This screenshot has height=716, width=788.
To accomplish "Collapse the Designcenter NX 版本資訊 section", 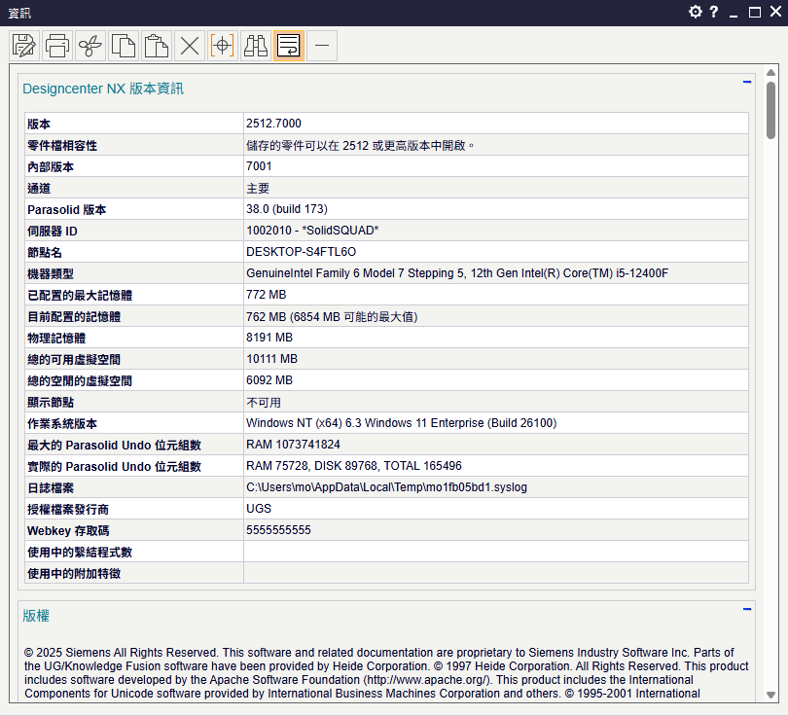I will click(747, 82).
